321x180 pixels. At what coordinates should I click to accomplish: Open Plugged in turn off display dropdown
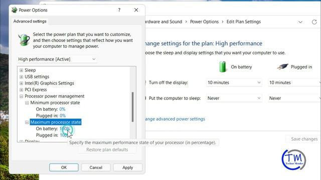click(294, 82)
